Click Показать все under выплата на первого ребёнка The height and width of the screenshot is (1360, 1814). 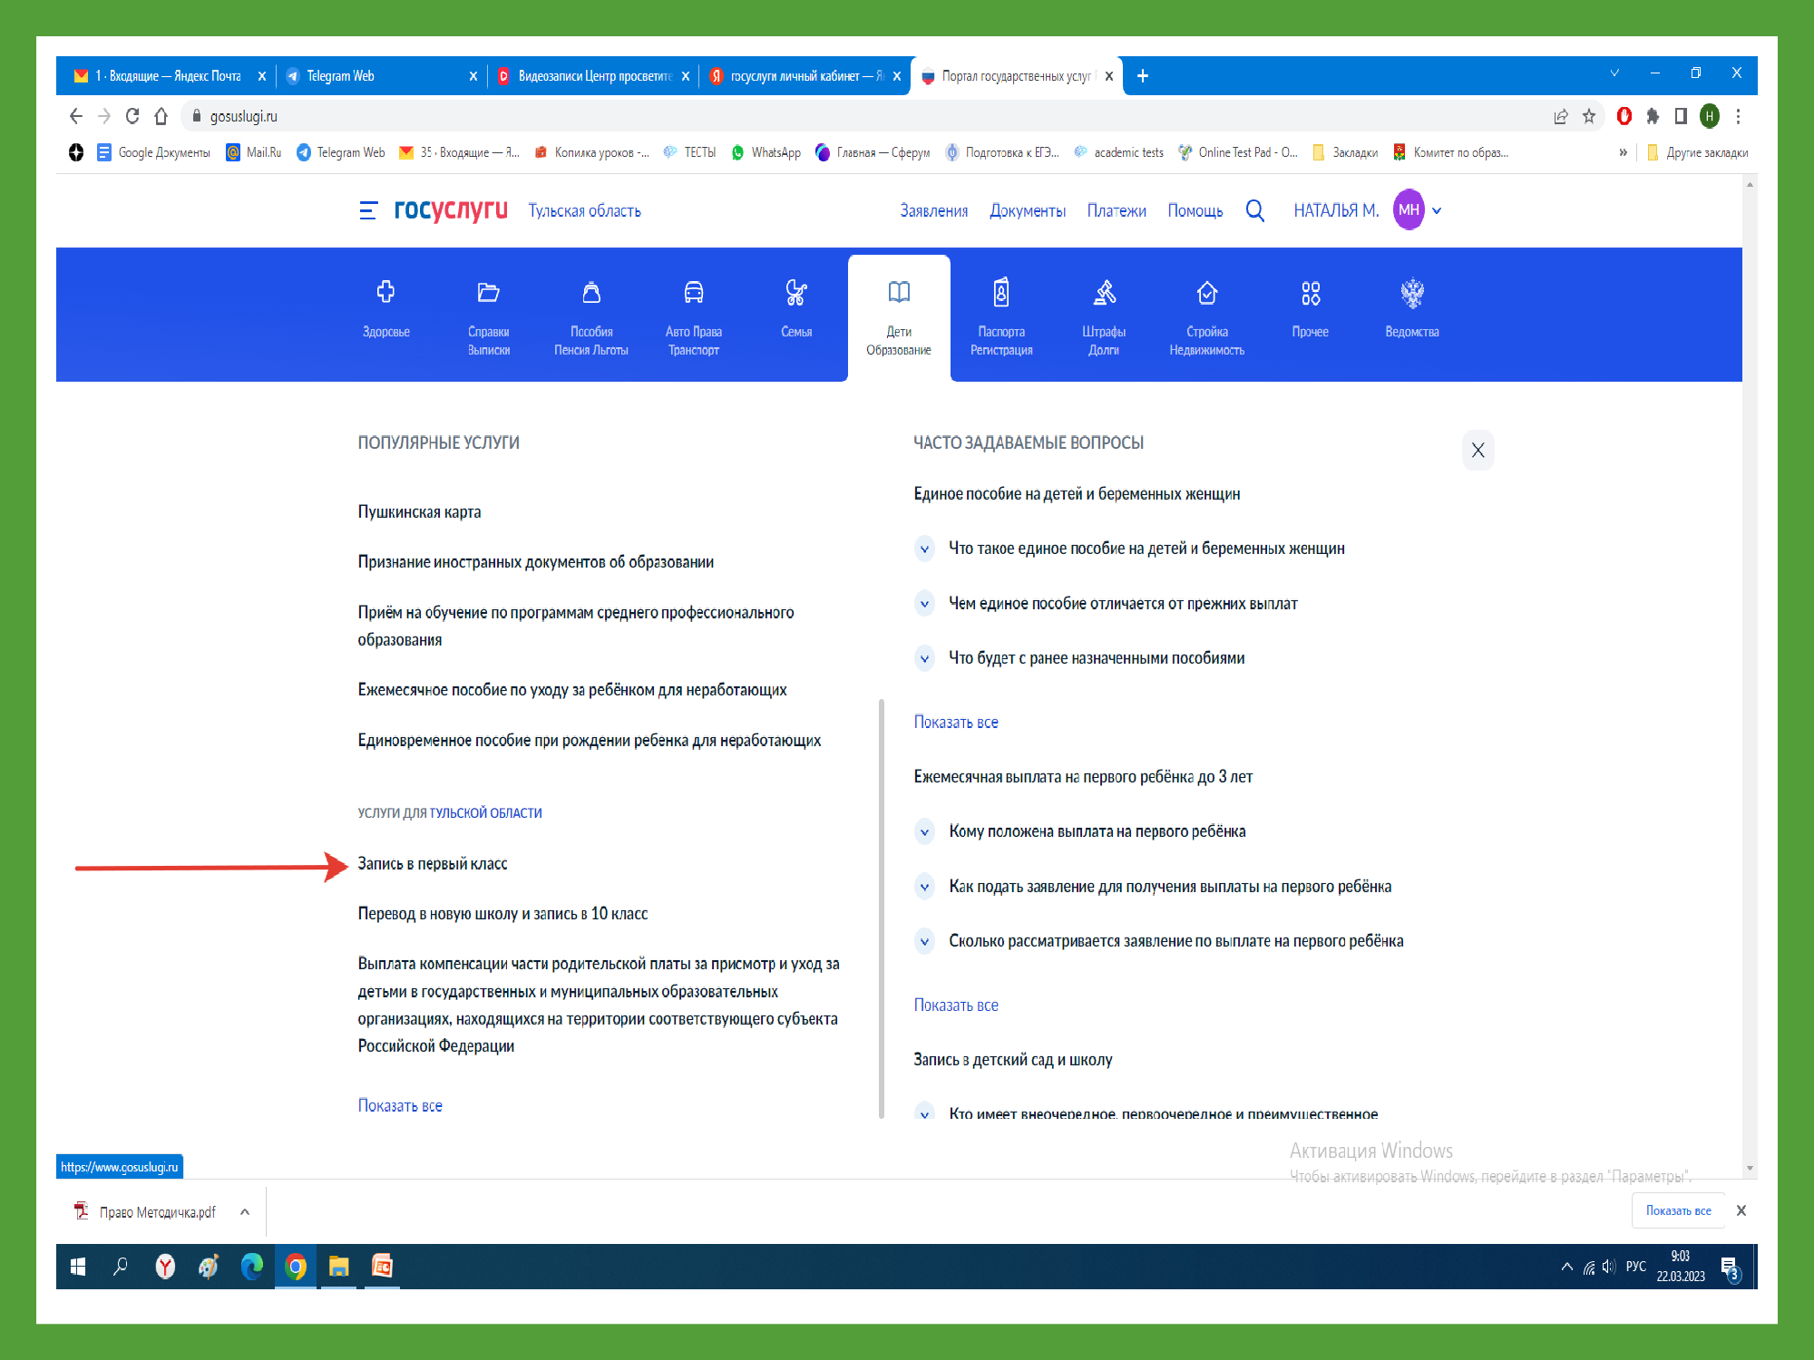[x=956, y=1005]
